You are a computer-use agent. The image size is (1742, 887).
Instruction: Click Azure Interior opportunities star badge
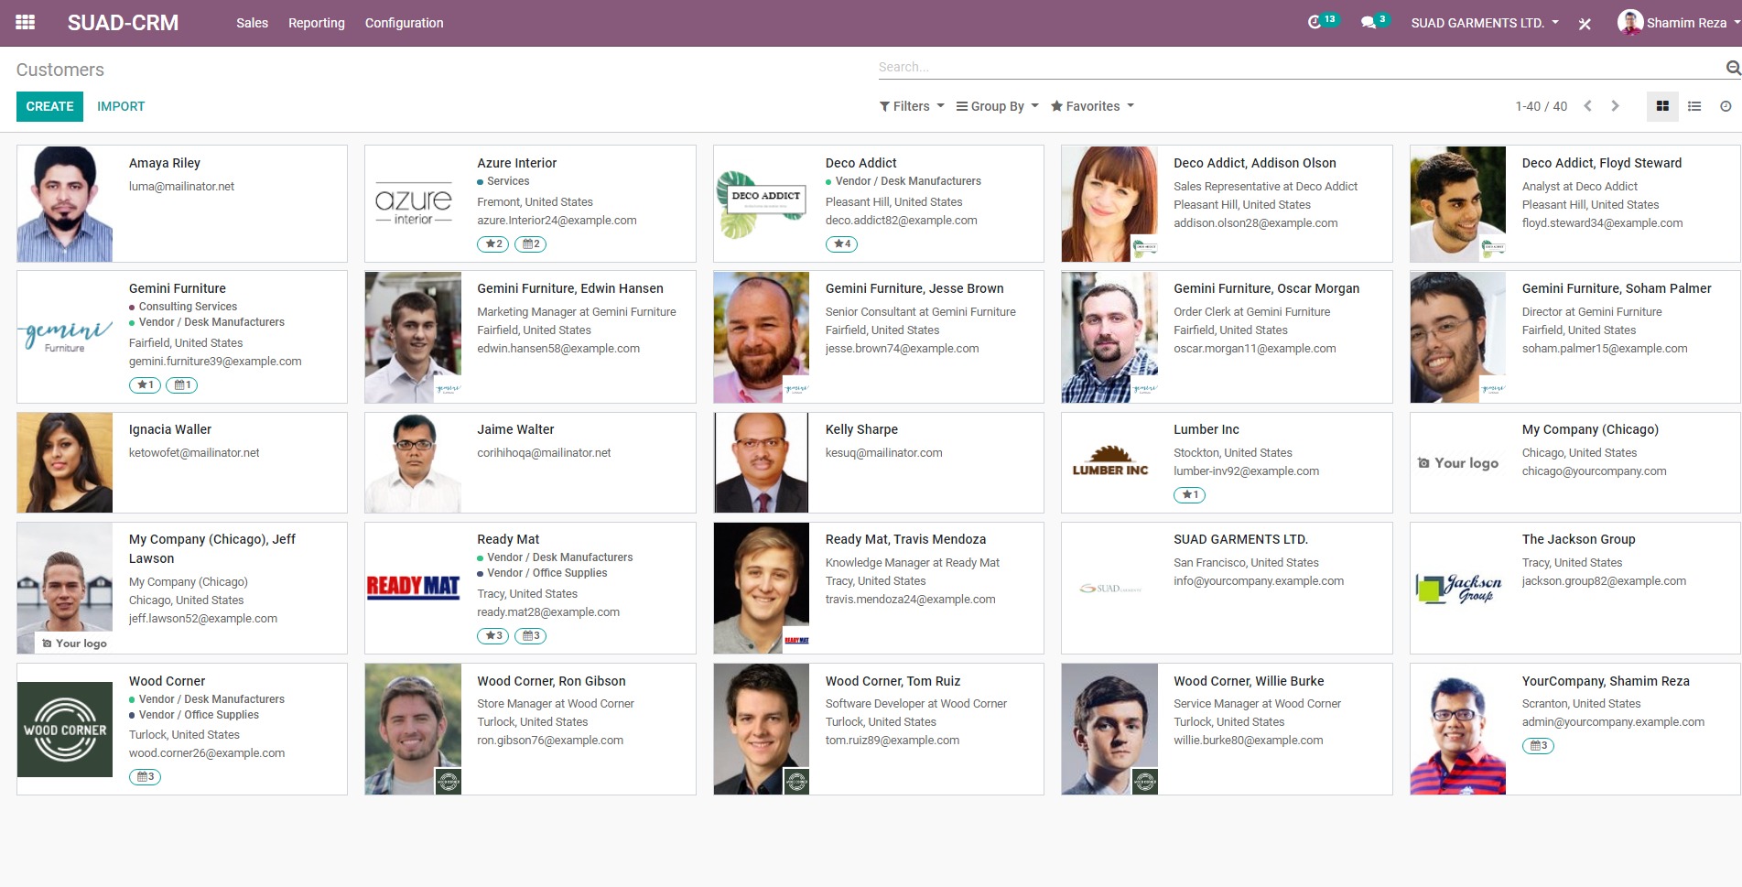pyautogui.click(x=494, y=244)
